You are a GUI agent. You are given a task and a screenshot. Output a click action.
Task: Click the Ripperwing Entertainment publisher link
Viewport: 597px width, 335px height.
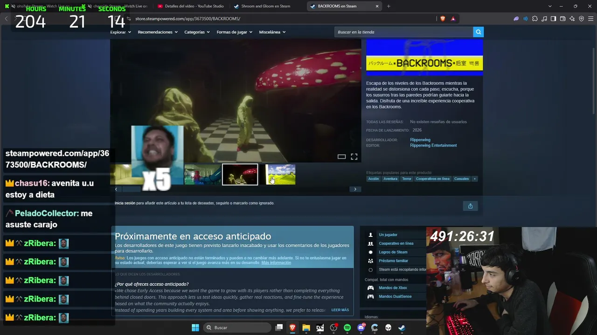click(x=433, y=145)
